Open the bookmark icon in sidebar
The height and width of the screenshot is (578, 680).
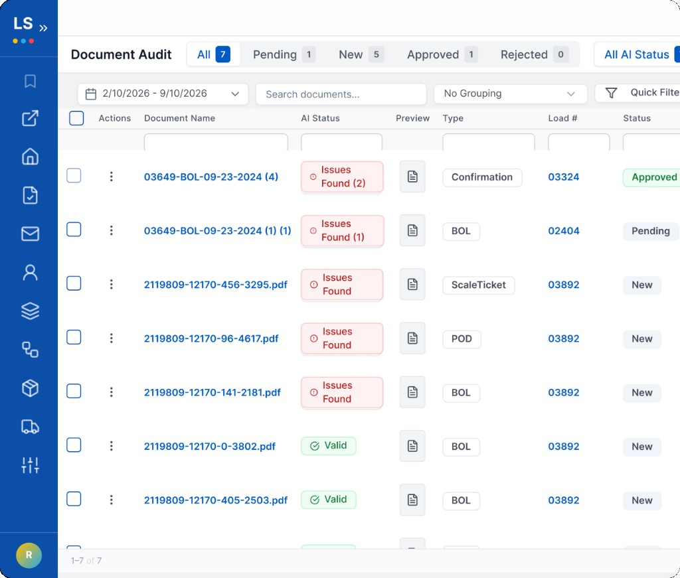pos(30,81)
